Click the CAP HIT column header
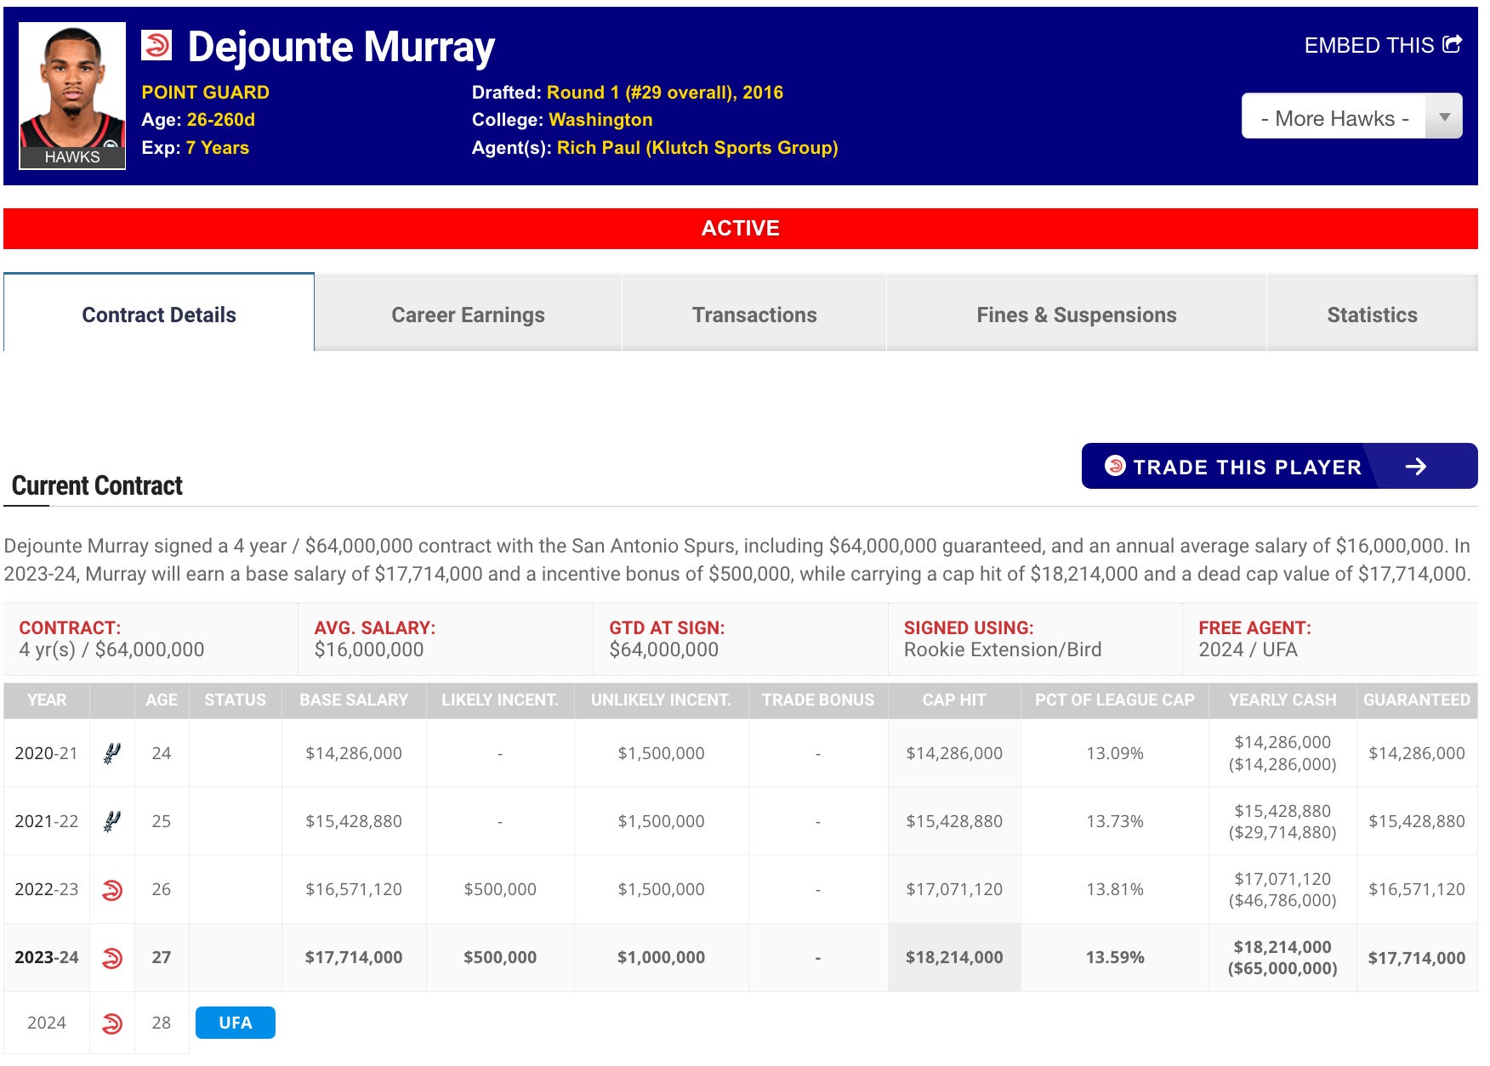Viewport: 1490px width, 1066px height. [954, 700]
